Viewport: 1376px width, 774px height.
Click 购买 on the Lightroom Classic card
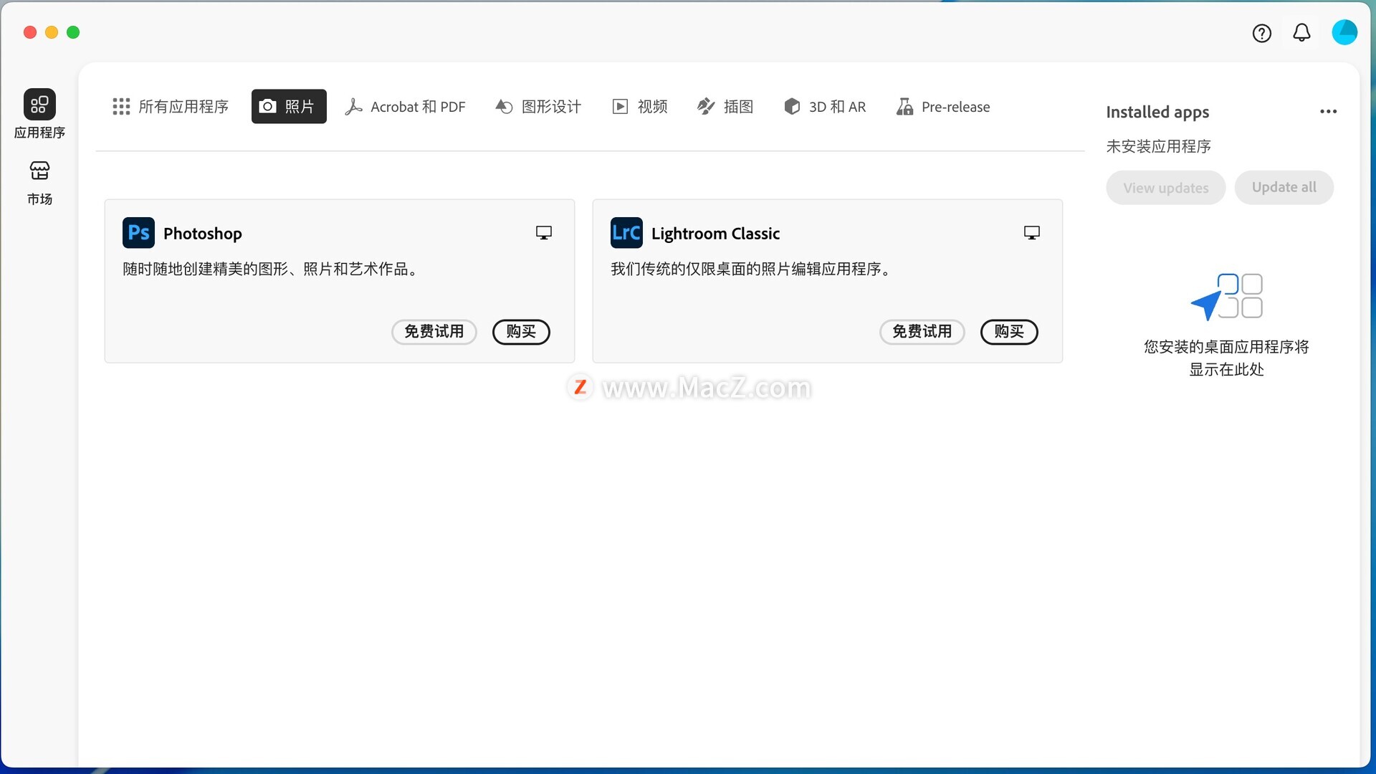click(1008, 332)
